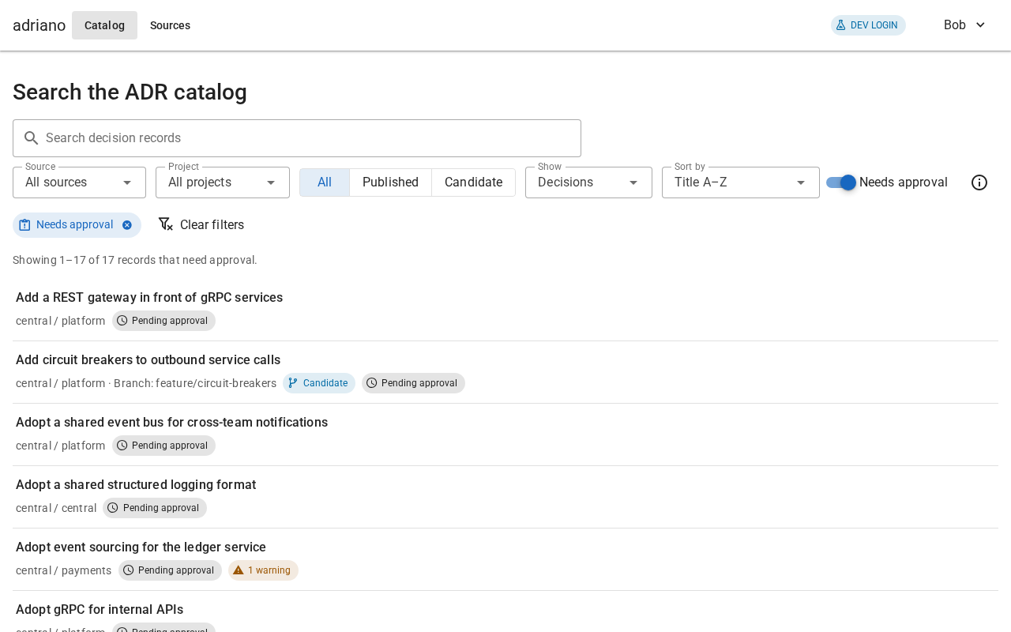Select the All status filter
The width and height of the screenshot is (1011, 632).
pos(325,182)
